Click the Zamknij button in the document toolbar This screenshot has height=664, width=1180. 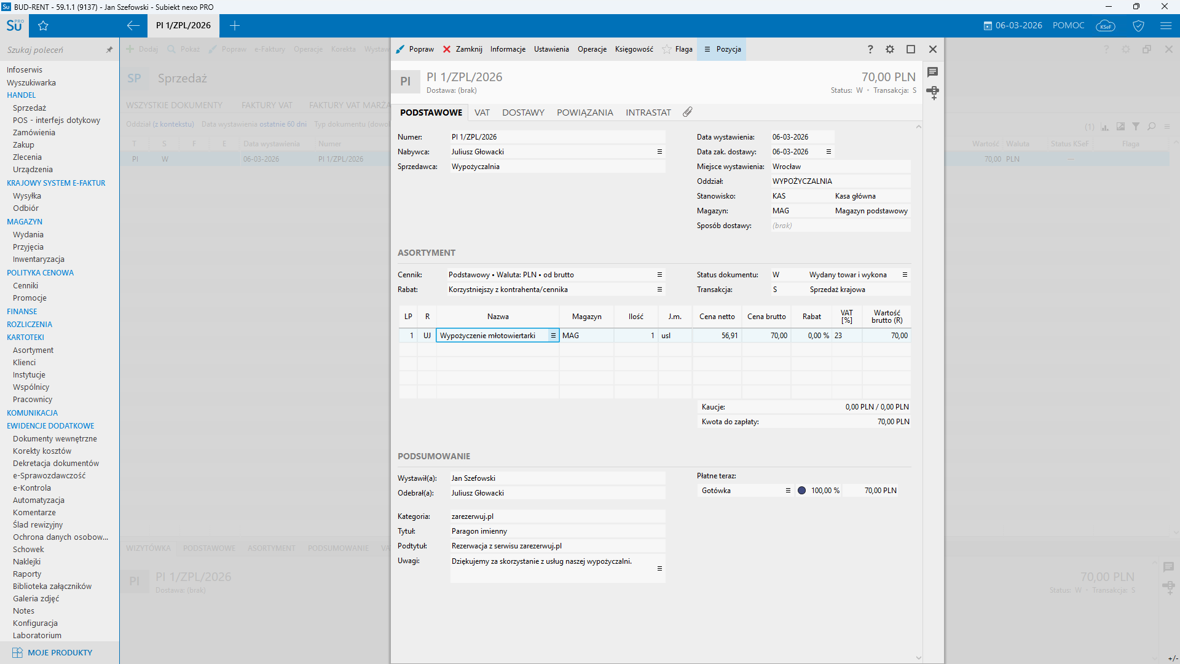pos(463,49)
